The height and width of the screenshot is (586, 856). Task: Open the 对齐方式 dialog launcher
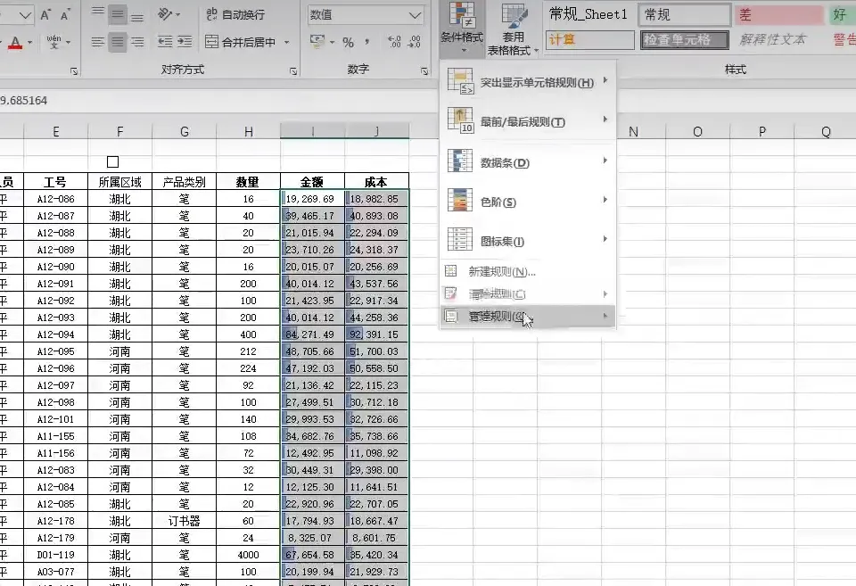(293, 71)
